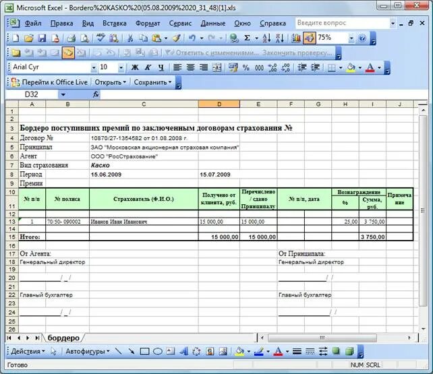Viewport: 433px width, 374px height.
Task: Toggle Bold (Ж) formatting
Action: point(135,67)
